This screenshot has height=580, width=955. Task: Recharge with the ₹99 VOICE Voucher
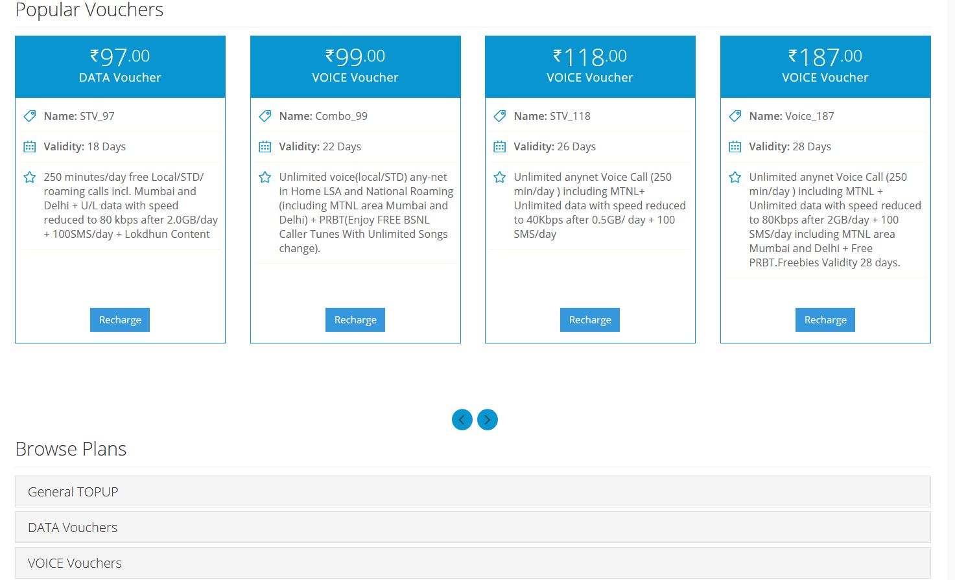click(355, 320)
